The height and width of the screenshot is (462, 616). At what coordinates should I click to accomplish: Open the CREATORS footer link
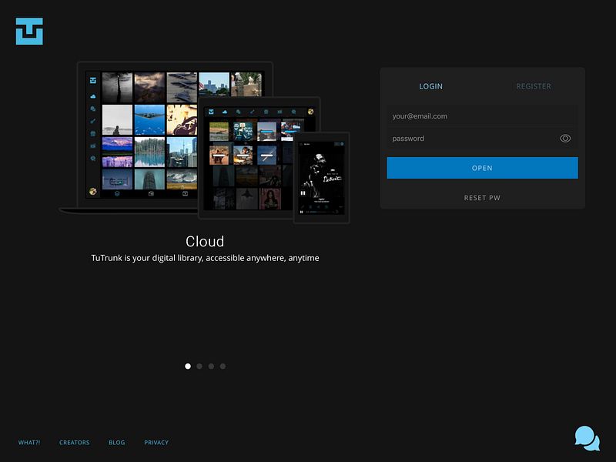(x=74, y=442)
